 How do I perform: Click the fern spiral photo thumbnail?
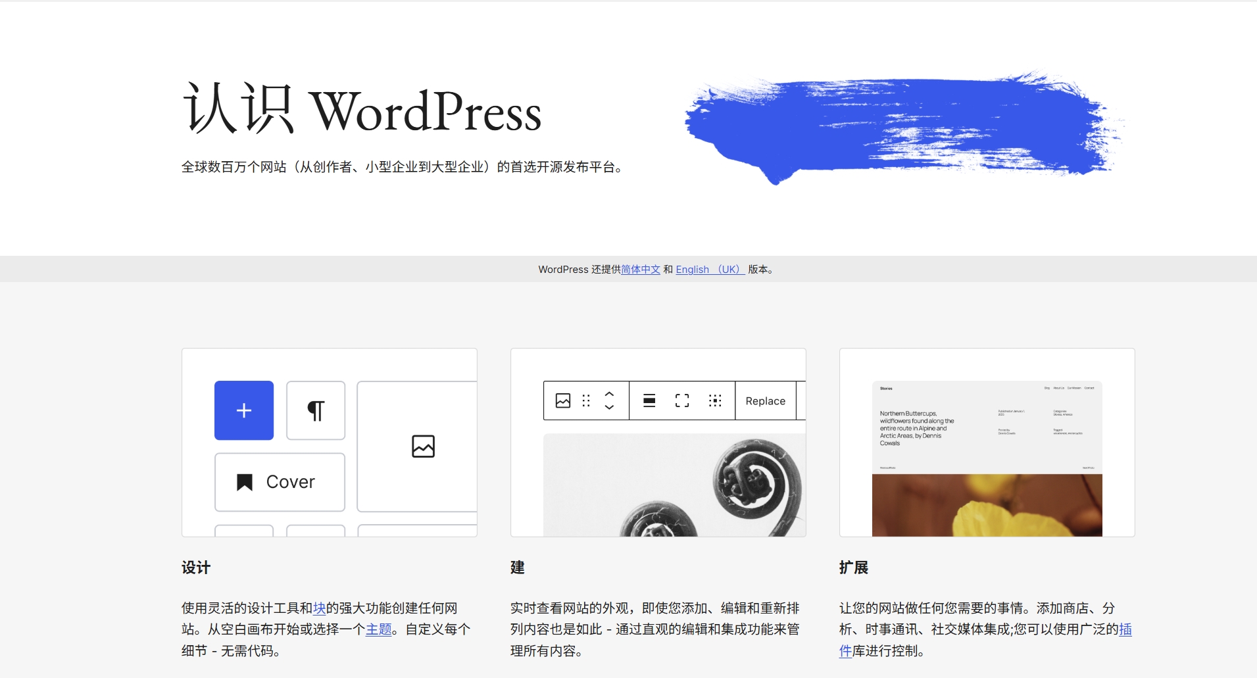(x=674, y=485)
